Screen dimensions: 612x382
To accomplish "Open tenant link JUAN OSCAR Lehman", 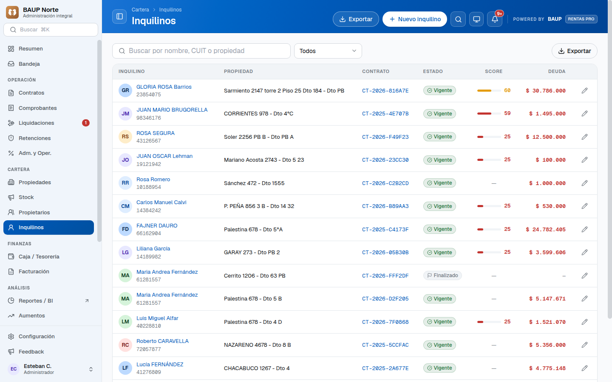I will pos(164,156).
